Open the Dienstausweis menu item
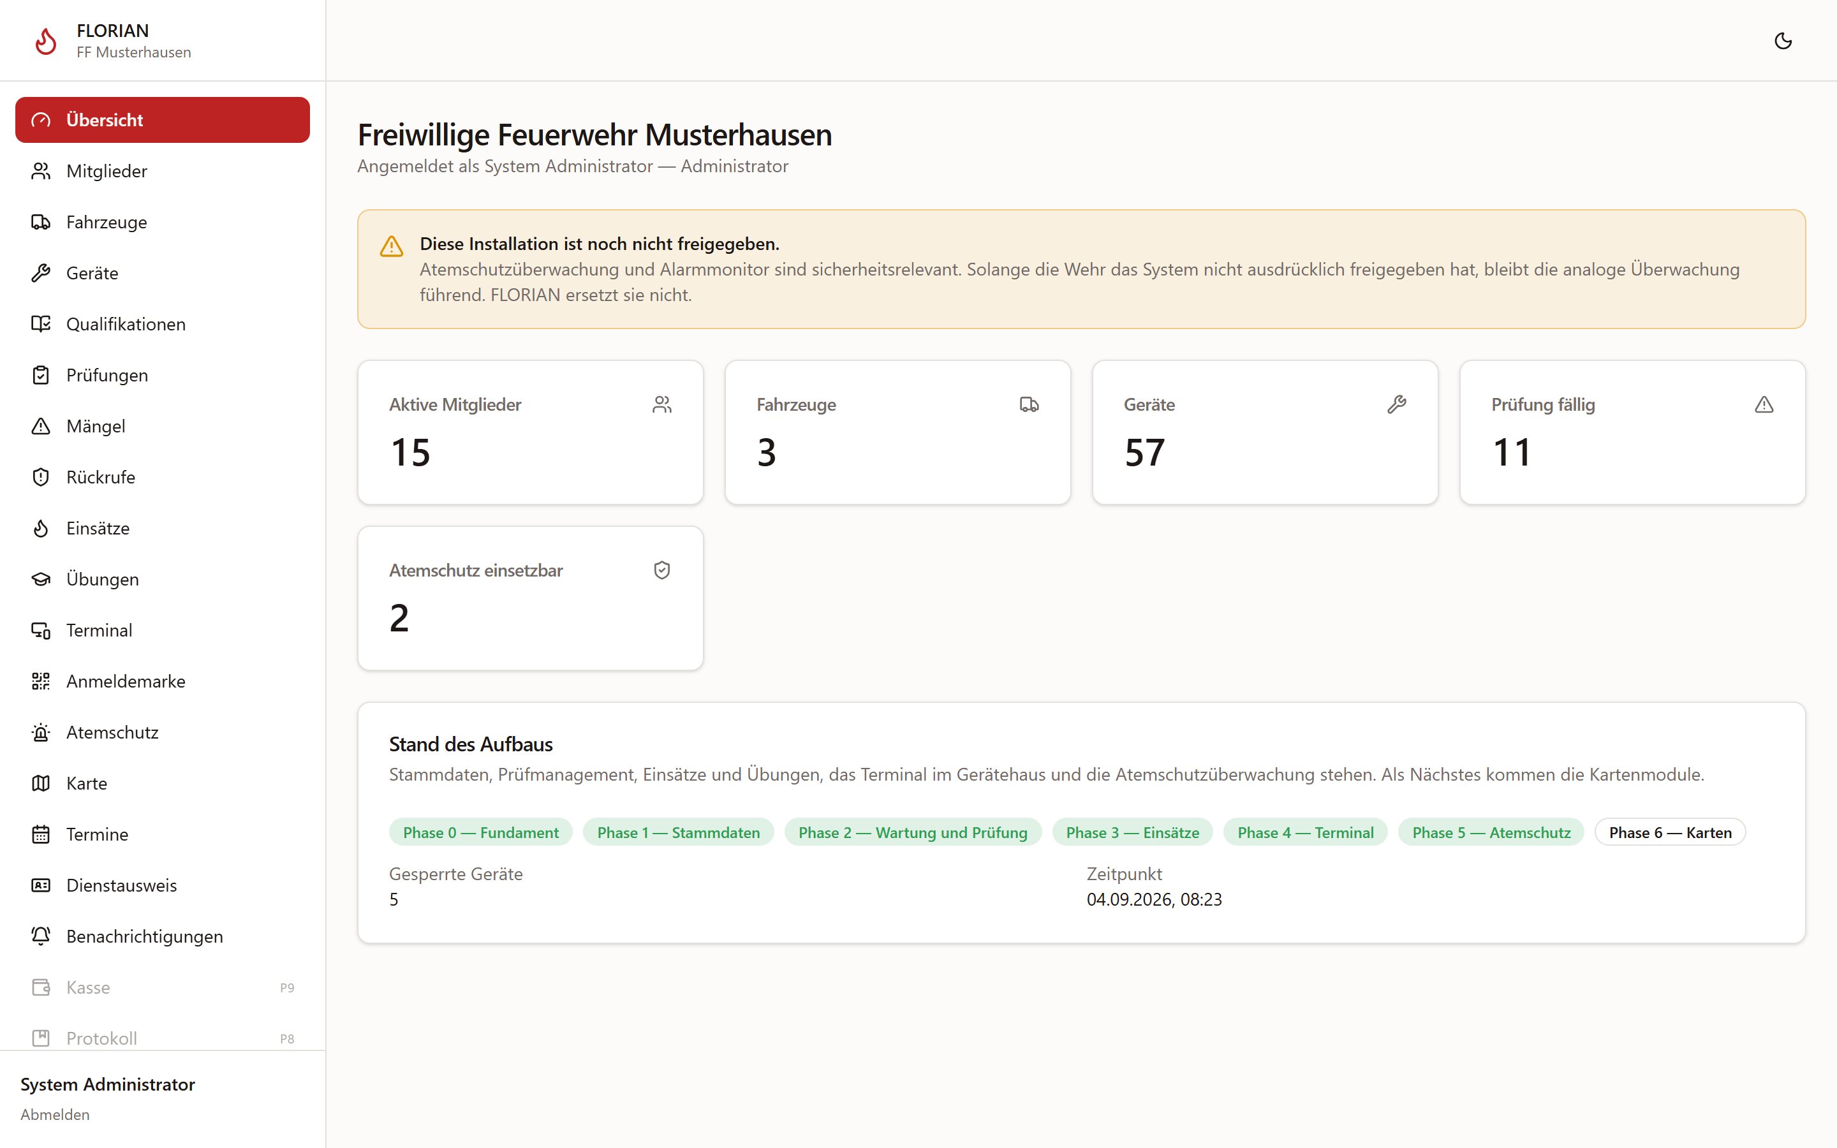The image size is (1837, 1148). 163,885
